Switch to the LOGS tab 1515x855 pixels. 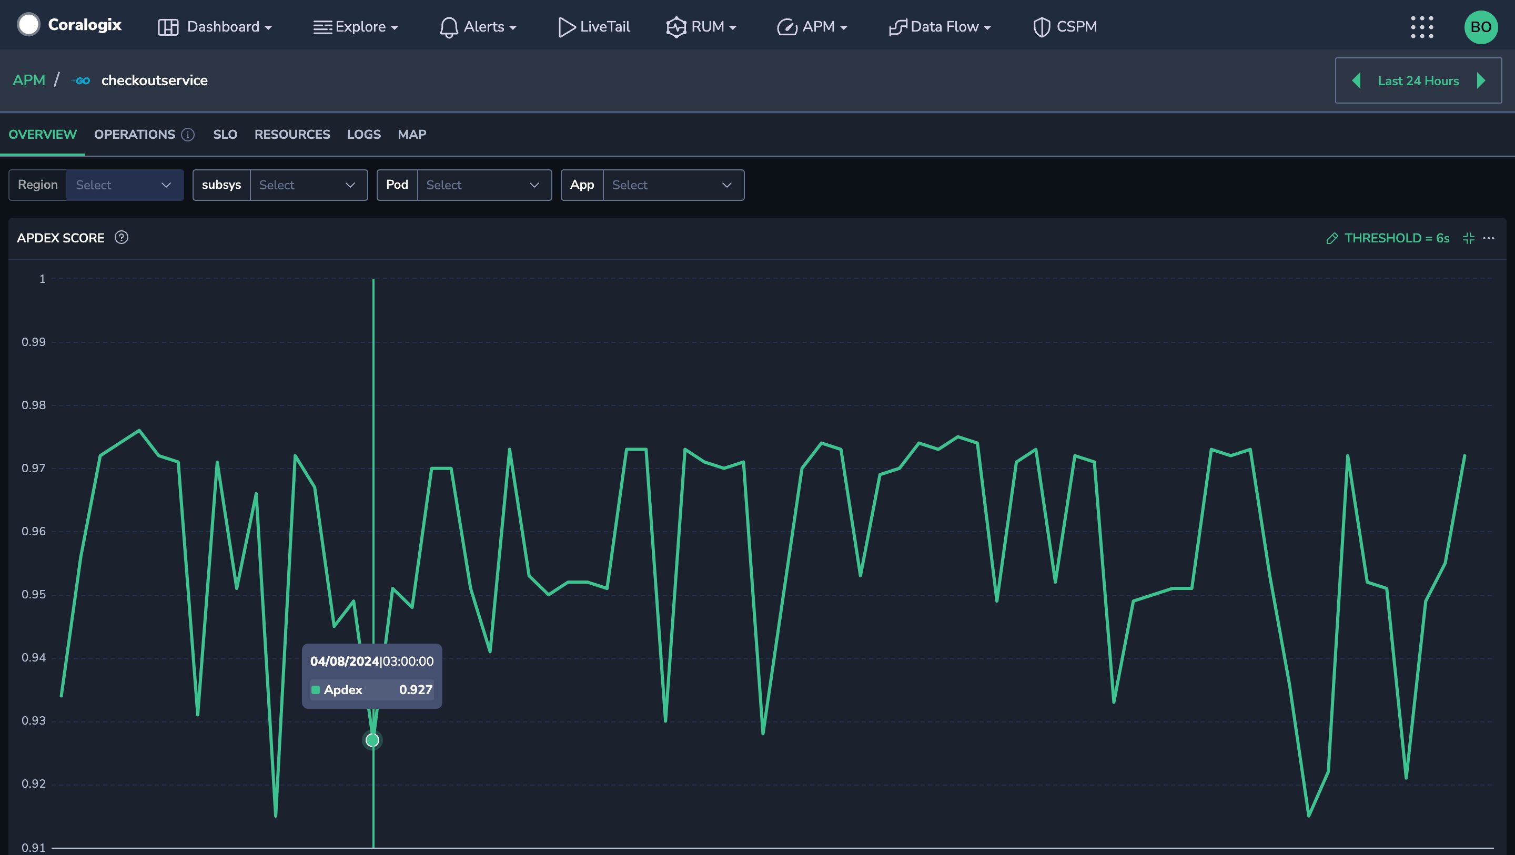coord(364,135)
